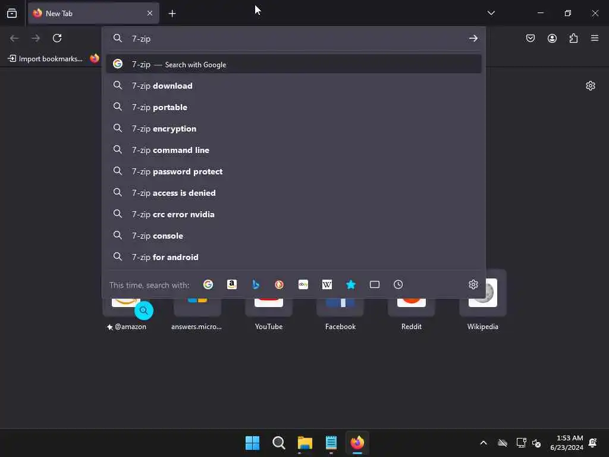
Task: Select suggestion 7-zip console
Action: point(294,235)
